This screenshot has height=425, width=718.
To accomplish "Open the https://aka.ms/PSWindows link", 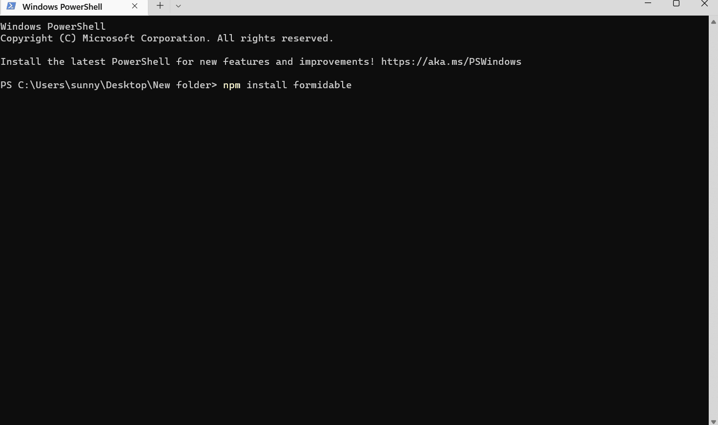I will pos(451,61).
